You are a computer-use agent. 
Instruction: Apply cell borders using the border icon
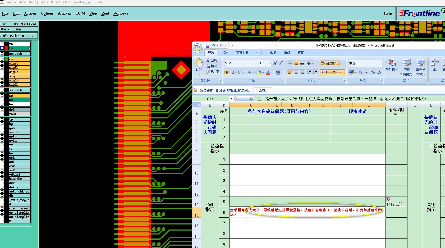pos(249,72)
